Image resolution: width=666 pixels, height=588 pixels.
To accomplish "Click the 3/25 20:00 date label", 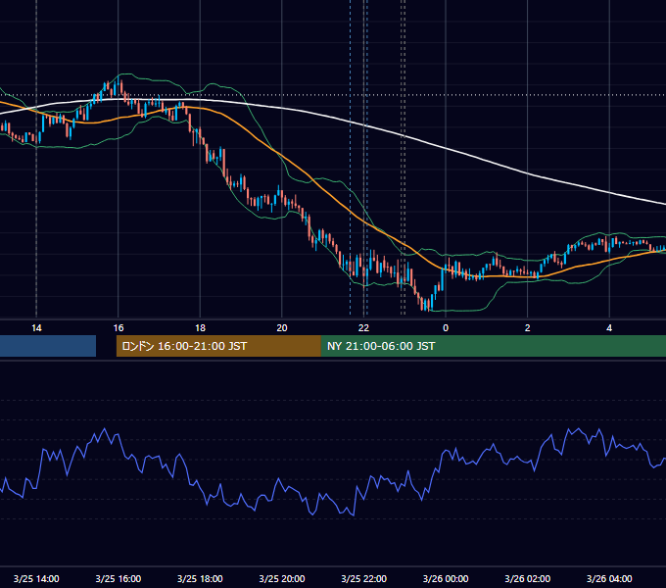I will pyautogui.click(x=282, y=578).
